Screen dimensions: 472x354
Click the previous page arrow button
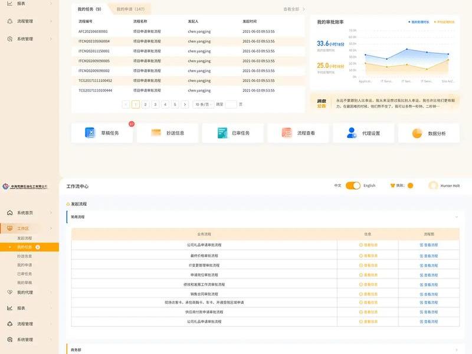click(x=126, y=104)
